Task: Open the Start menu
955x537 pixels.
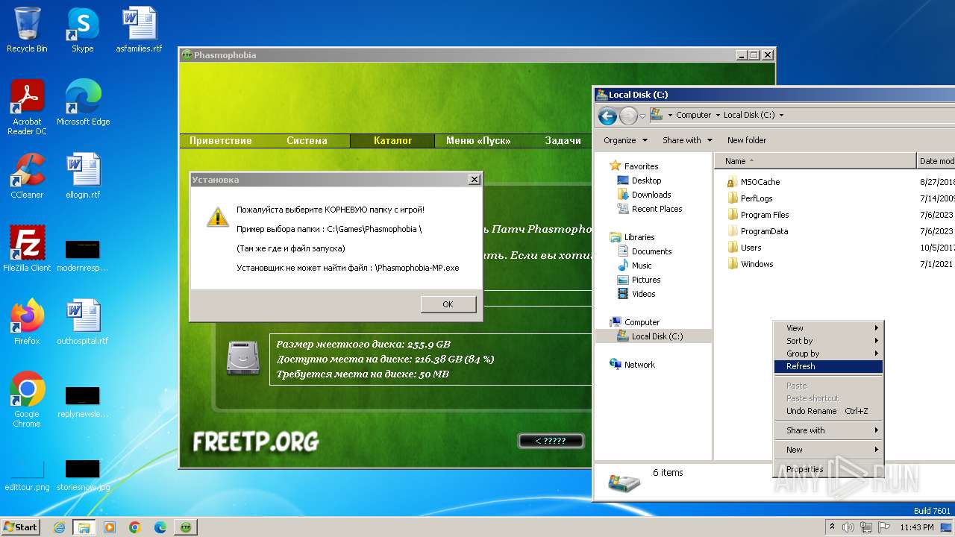Action: point(20,527)
